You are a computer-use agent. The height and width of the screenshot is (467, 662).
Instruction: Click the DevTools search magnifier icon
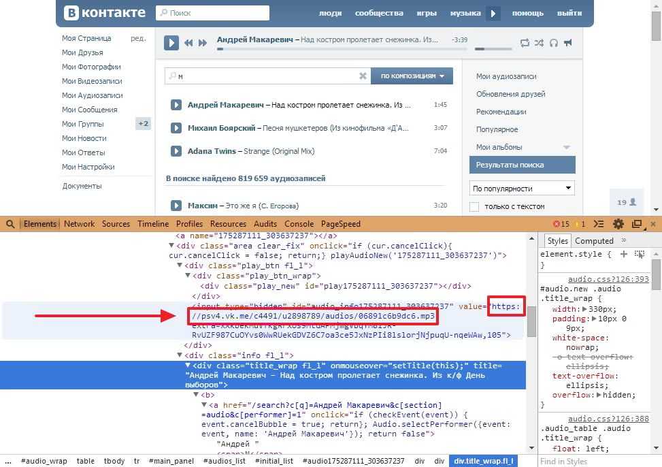click(x=10, y=224)
